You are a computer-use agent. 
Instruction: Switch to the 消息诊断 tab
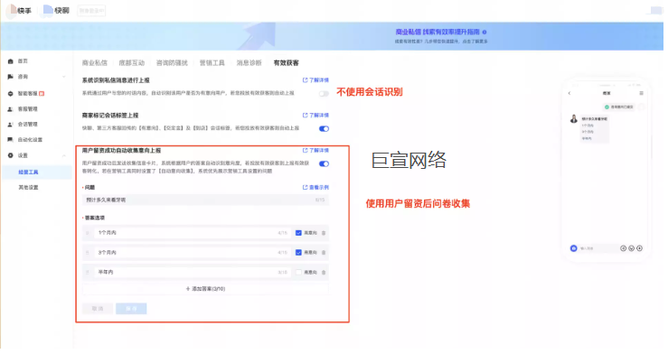tap(249, 63)
